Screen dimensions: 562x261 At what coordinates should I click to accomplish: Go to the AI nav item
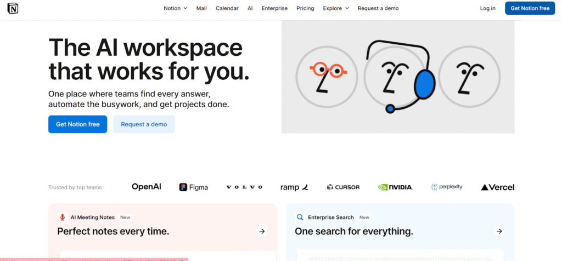tap(250, 8)
